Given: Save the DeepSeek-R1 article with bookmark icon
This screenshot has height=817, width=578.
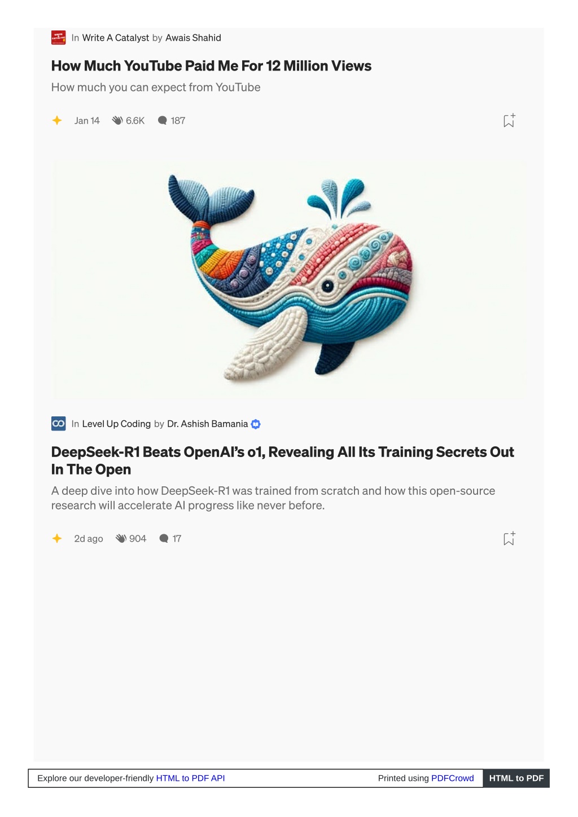Looking at the screenshot, I should 509,538.
